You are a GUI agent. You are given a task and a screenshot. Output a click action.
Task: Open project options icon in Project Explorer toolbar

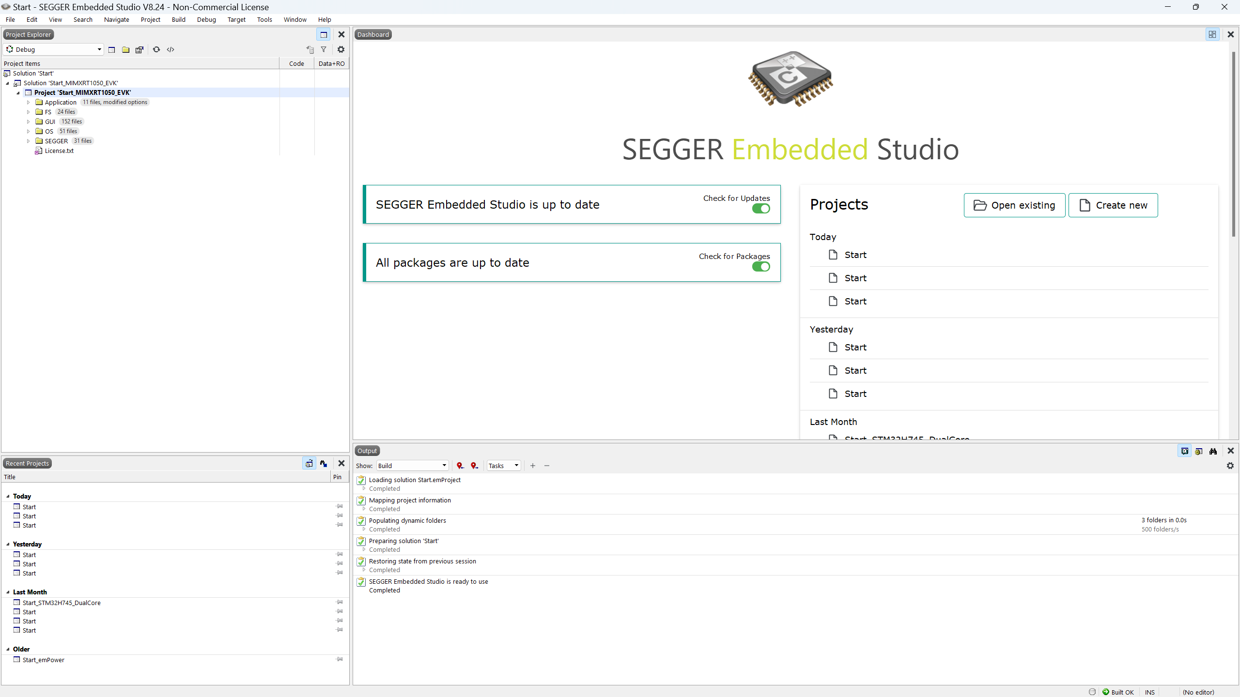pos(139,49)
